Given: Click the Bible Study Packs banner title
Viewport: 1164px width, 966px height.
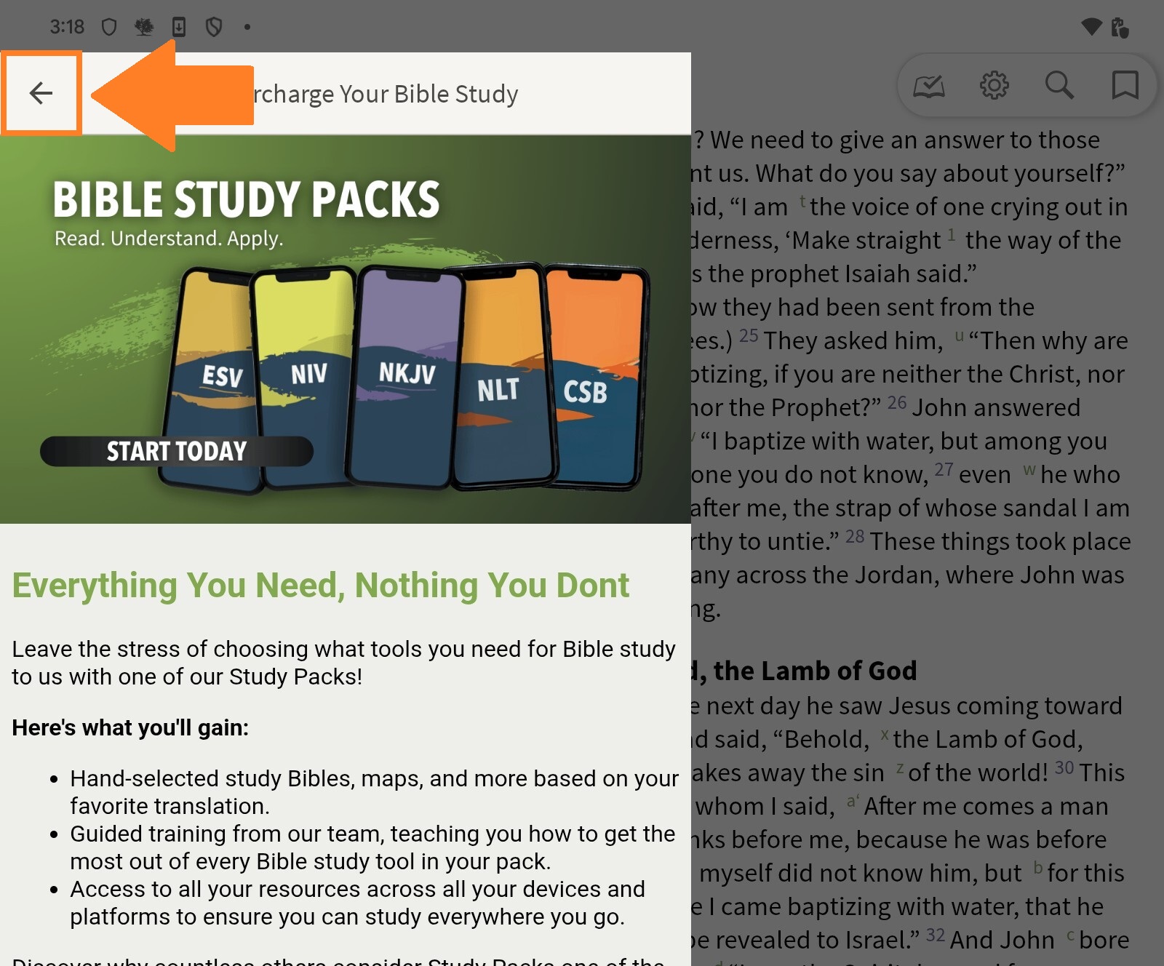Looking at the screenshot, I should click(247, 199).
